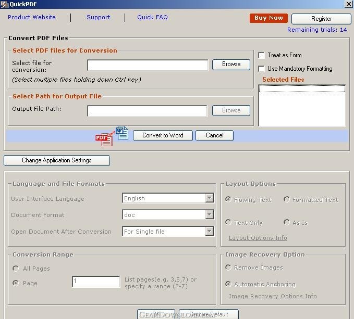This screenshot has width=354, height=319.
Task: Click the page range input field
Action: [96, 282]
